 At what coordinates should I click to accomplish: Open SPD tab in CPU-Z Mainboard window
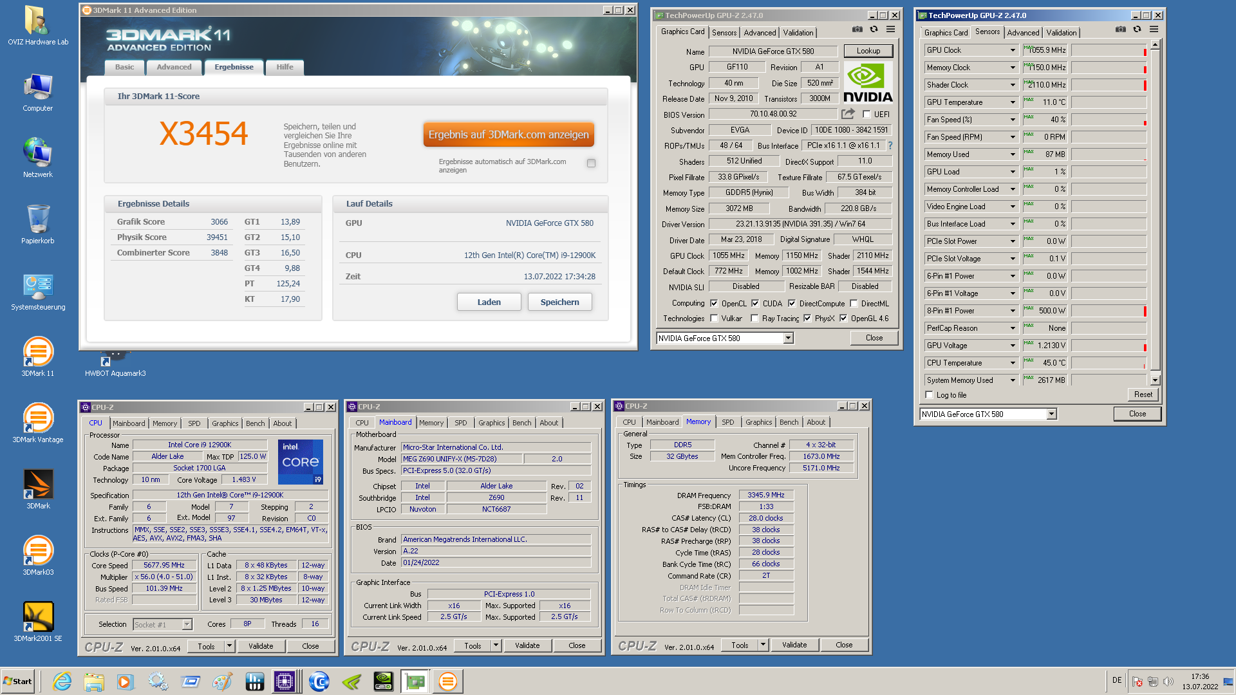(x=460, y=423)
